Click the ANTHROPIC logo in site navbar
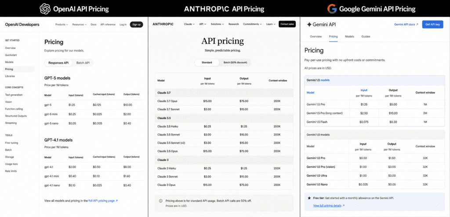This screenshot has width=450, height=217. (163, 25)
